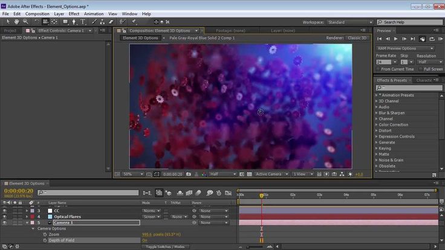This screenshot has height=250, width=445.
Task: Select the Brush tool
Action: [94, 22]
